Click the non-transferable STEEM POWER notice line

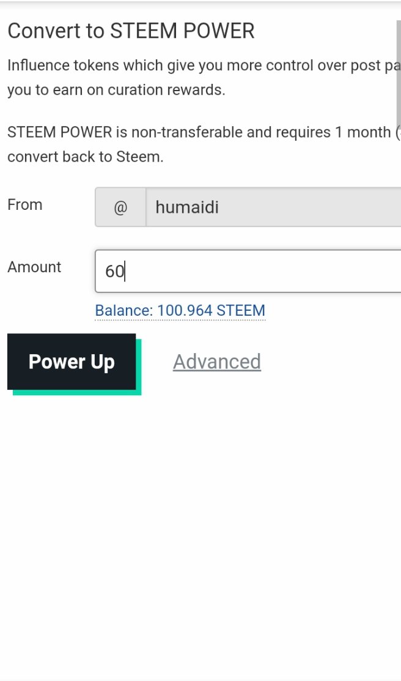(204, 132)
